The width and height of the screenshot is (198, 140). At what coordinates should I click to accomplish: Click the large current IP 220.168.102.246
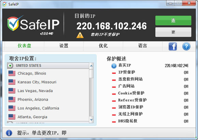click(x=112, y=26)
